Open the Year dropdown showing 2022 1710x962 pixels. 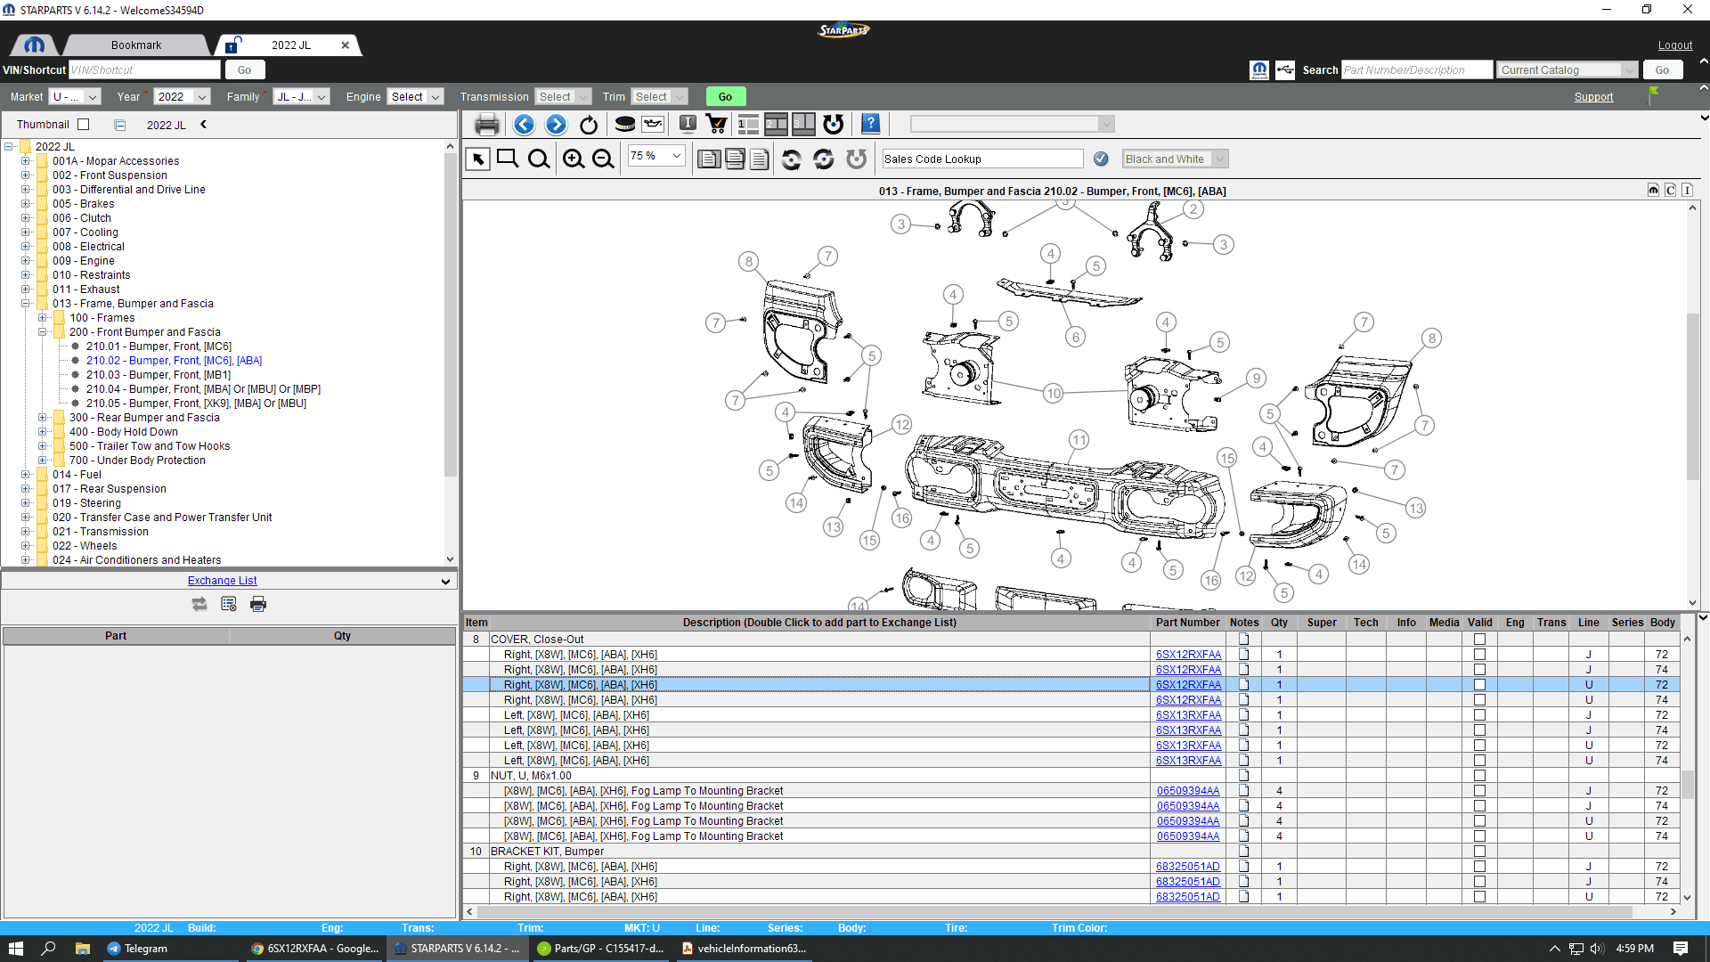tap(183, 97)
